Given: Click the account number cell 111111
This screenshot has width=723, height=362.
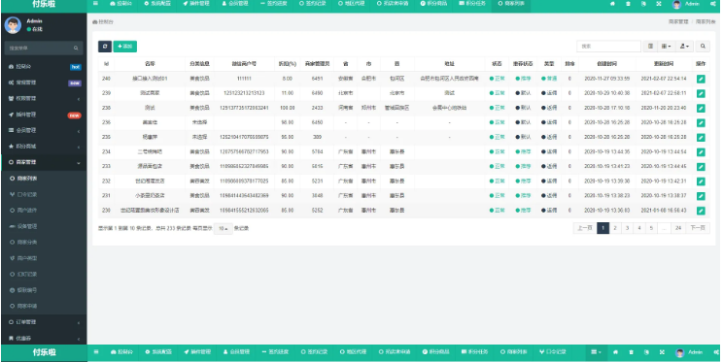Looking at the screenshot, I should (244, 79).
